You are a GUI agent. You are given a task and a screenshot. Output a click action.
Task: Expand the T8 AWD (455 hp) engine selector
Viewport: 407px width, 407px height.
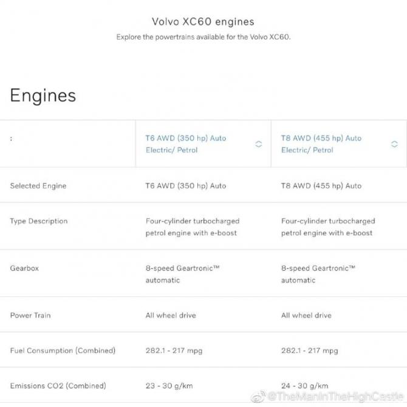tap(321, 144)
